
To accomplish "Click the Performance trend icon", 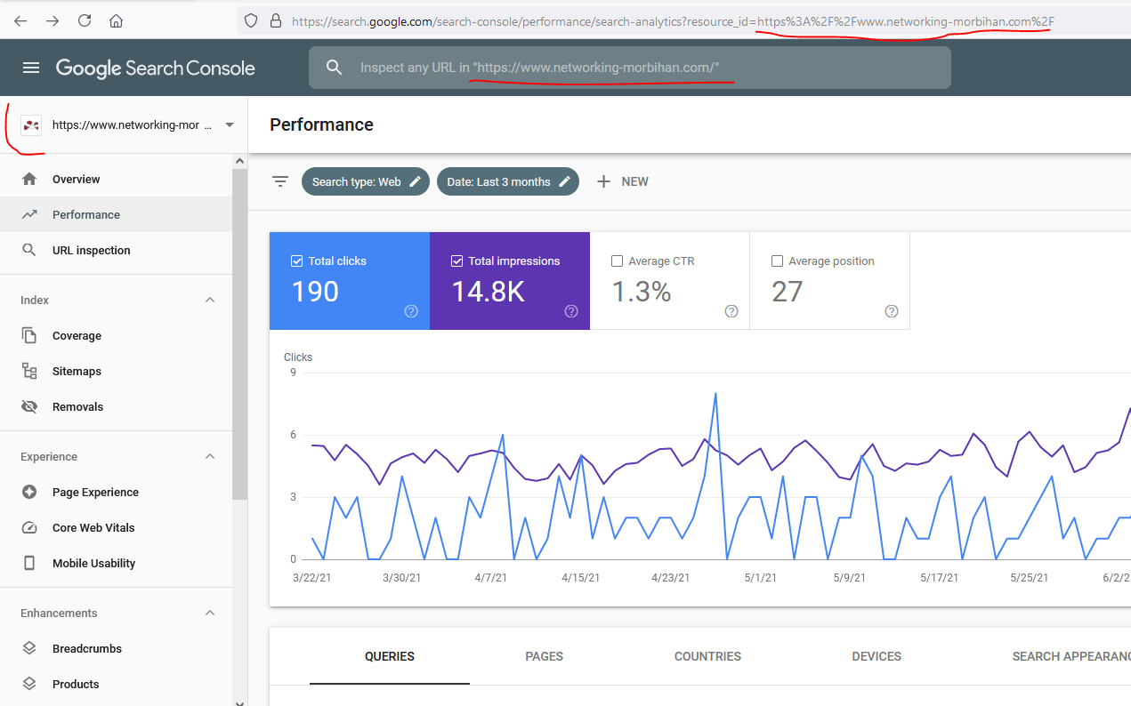I will 29,214.
